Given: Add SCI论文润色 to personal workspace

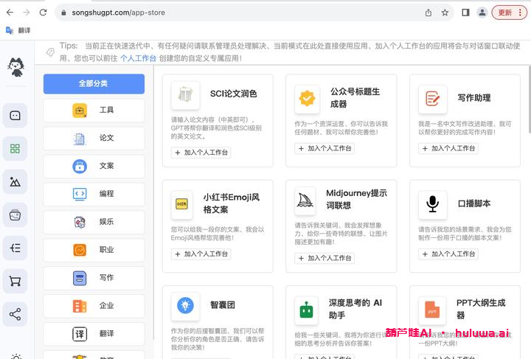Looking at the screenshot, I should pos(201,153).
